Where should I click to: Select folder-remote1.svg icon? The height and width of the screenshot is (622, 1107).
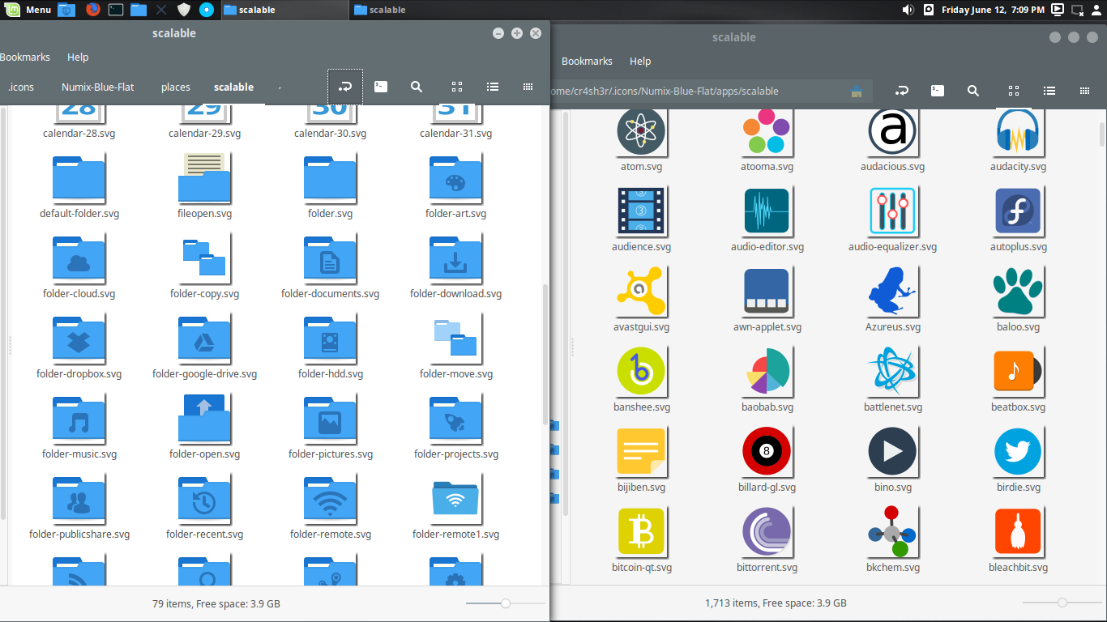(x=455, y=500)
